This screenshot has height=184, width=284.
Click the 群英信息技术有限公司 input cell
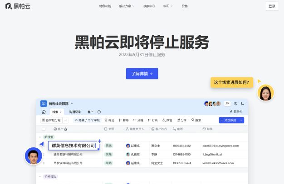[x=73, y=146]
